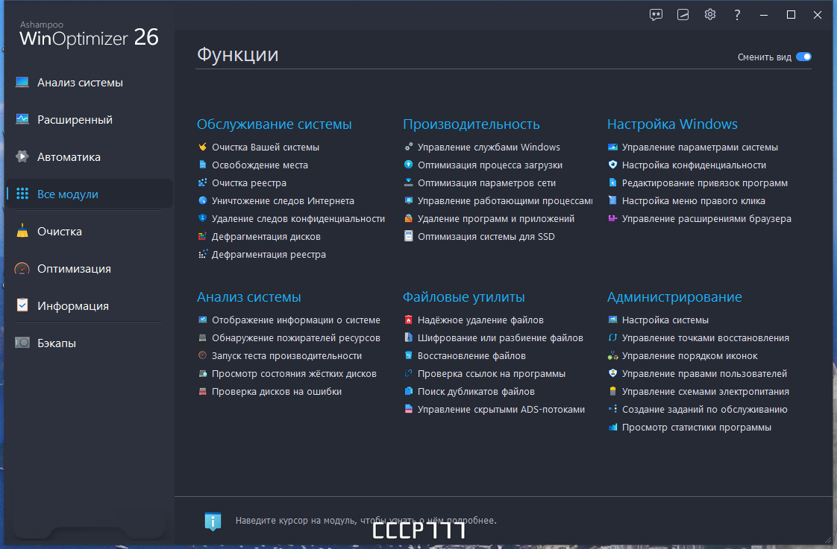
Task: Click the 'Бэкапы' sidebar icon
Action: (x=22, y=343)
